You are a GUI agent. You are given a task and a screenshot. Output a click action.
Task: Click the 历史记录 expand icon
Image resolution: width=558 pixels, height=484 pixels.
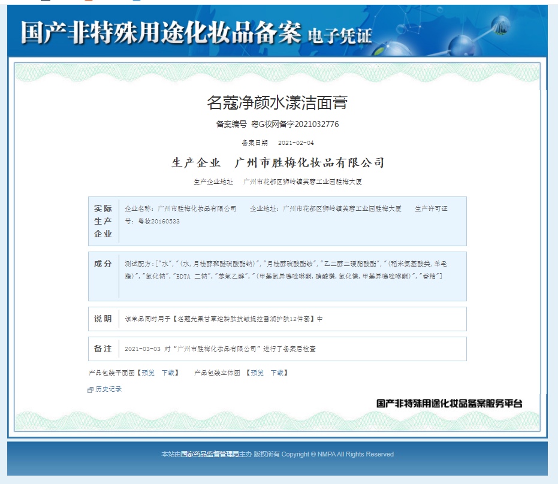(x=91, y=389)
